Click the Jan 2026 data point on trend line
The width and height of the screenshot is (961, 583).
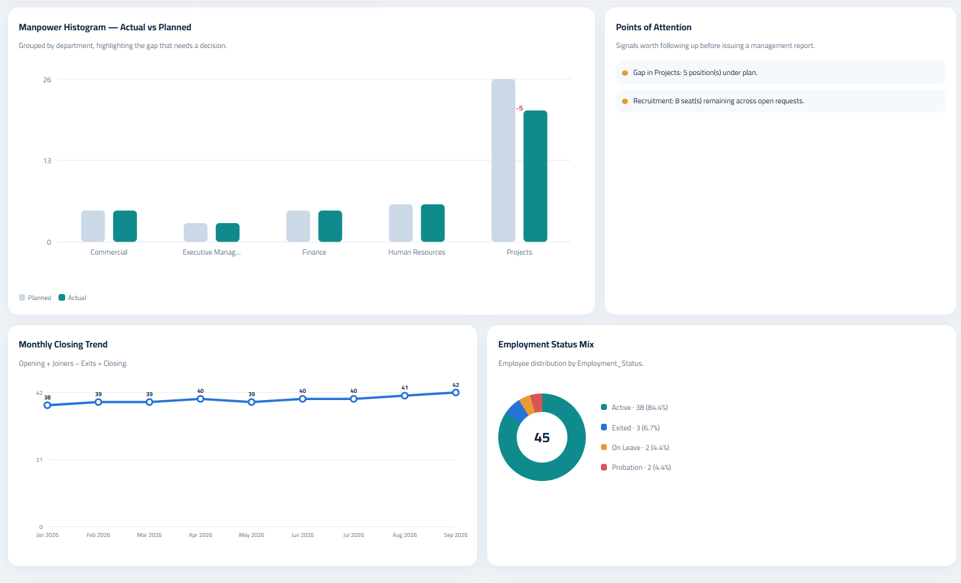coord(47,405)
